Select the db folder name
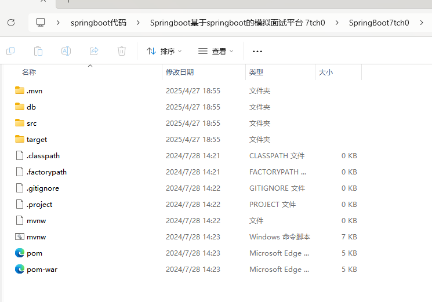This screenshot has width=432, height=302. pos(31,107)
